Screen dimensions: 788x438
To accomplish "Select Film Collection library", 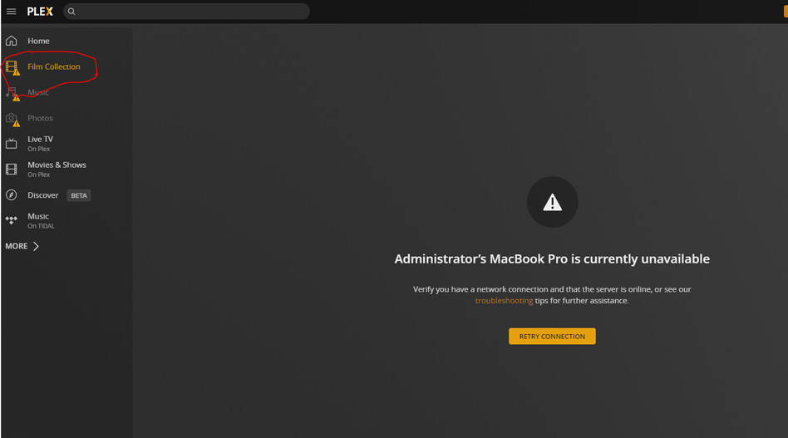I will coord(54,66).
